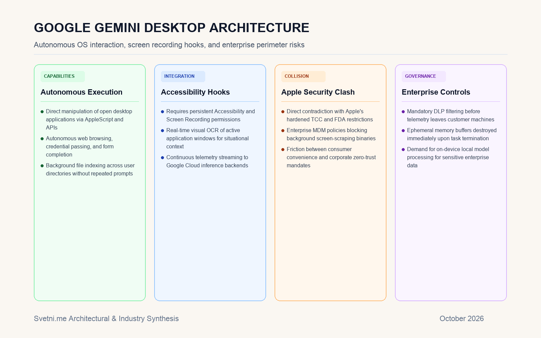Click the INTEGRATION tag label
The image size is (541, 338).
(x=183, y=76)
